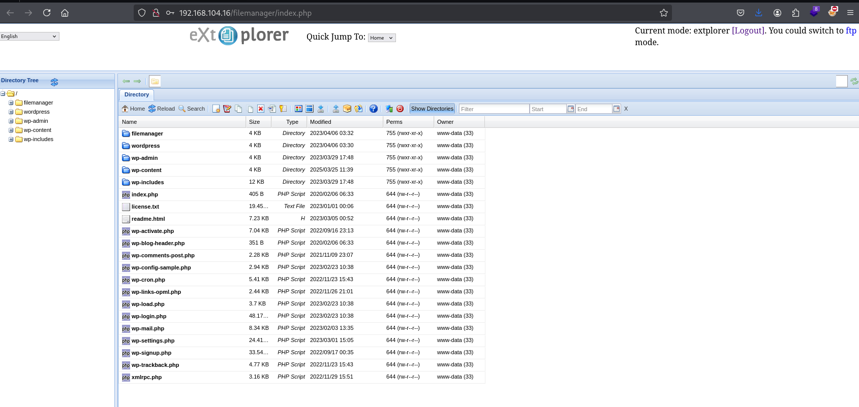
Task: Expand the wp-includes tree node
Action: (x=11, y=139)
